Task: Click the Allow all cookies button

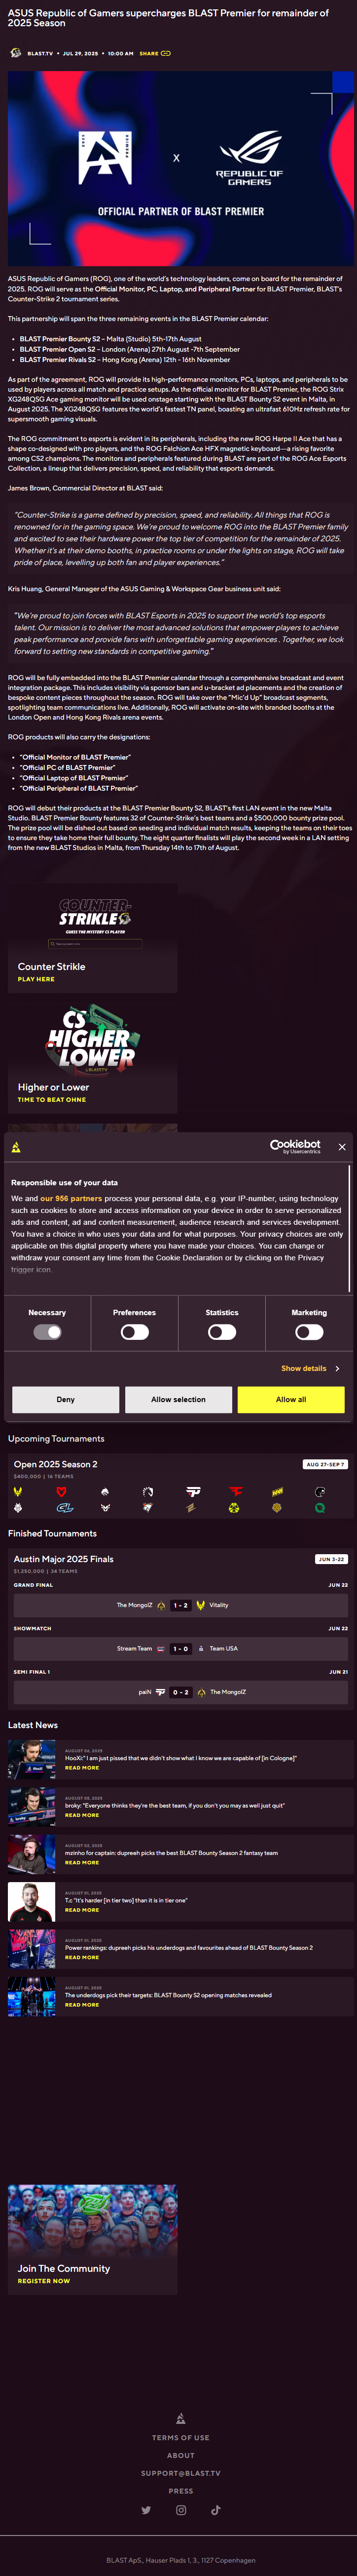Action: (290, 1399)
